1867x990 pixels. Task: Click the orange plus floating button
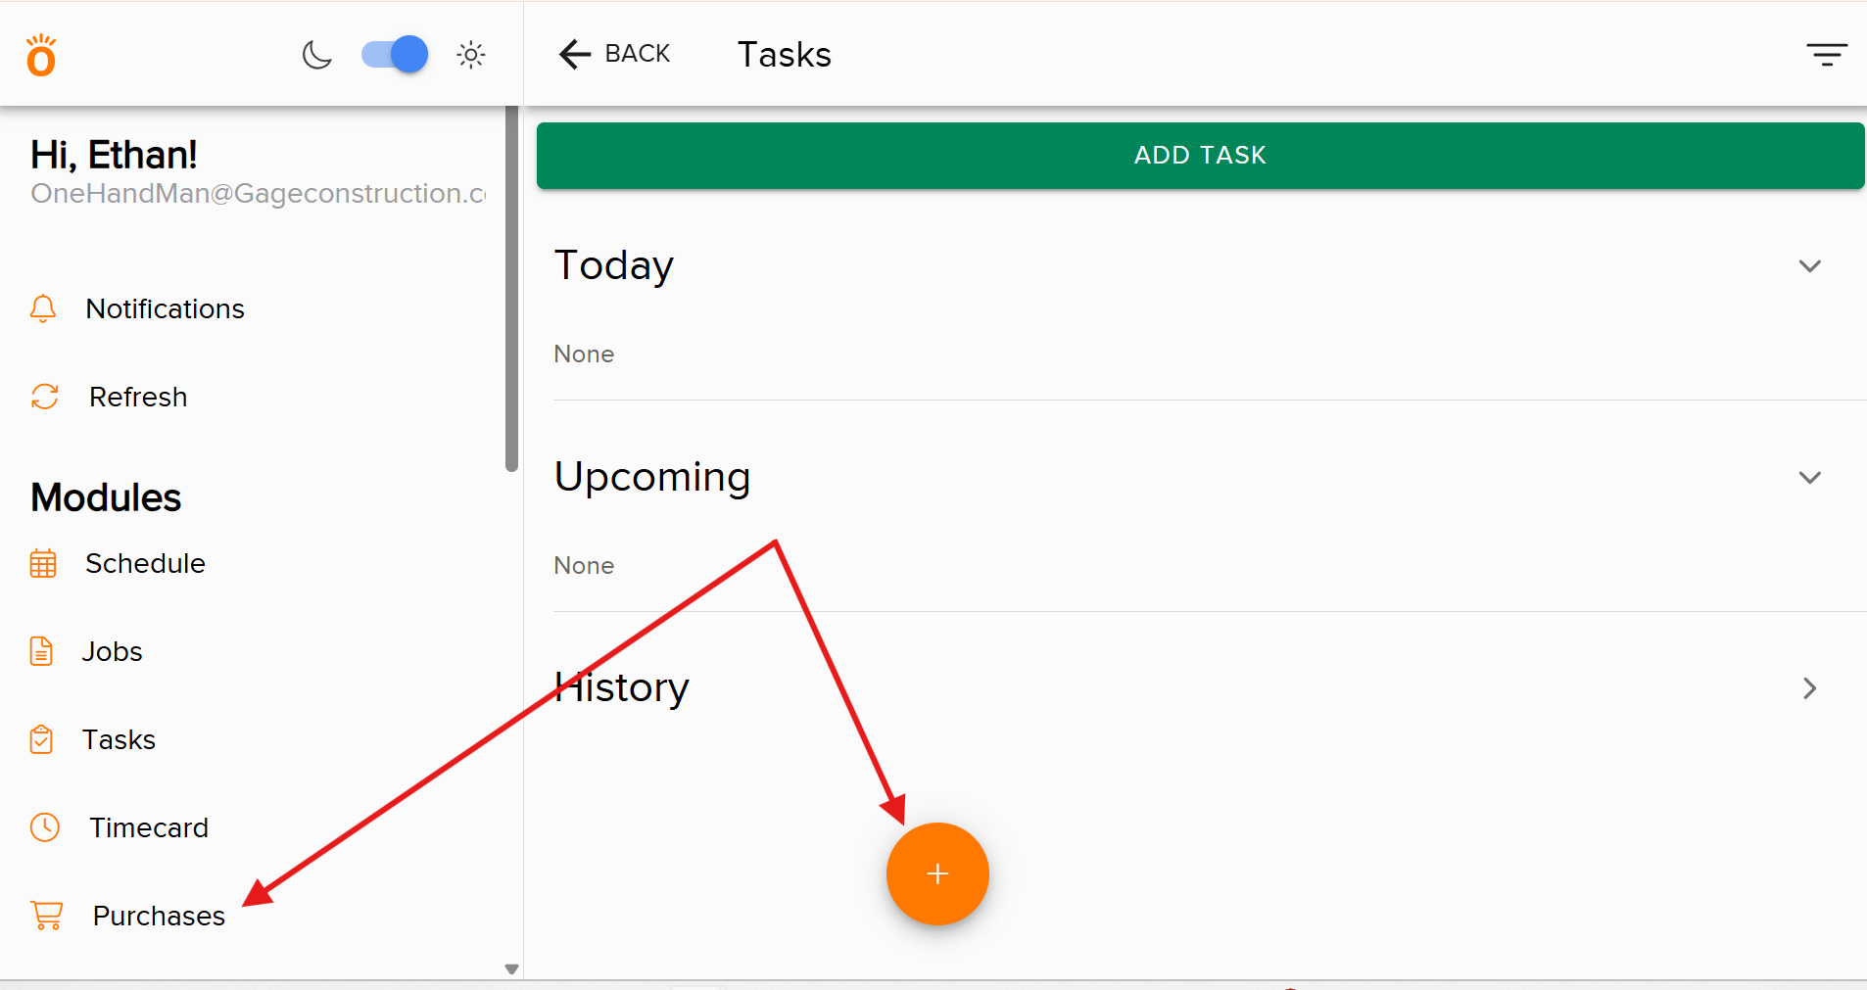(937, 873)
